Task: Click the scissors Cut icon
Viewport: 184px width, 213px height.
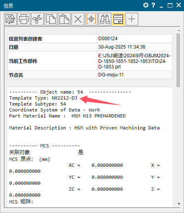Action: (37, 19)
